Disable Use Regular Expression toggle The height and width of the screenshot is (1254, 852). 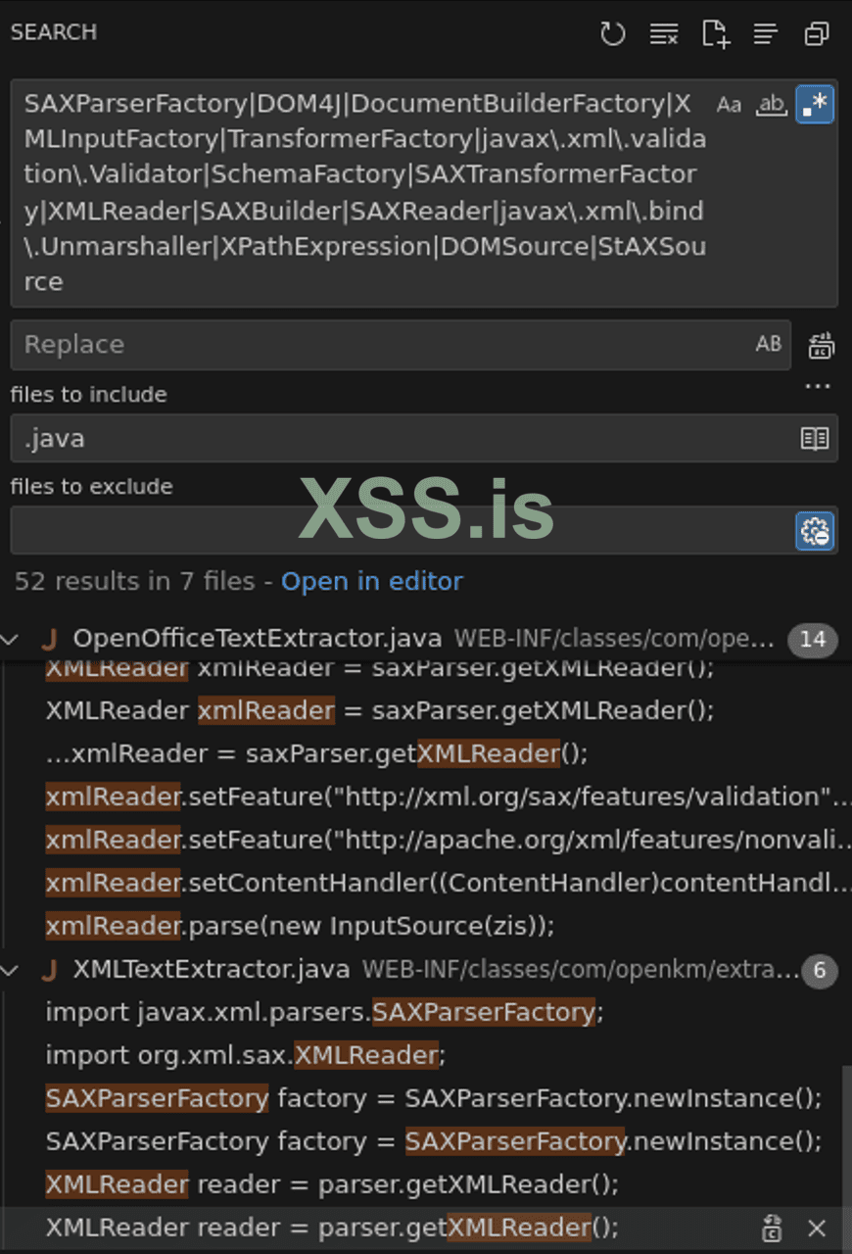815,105
